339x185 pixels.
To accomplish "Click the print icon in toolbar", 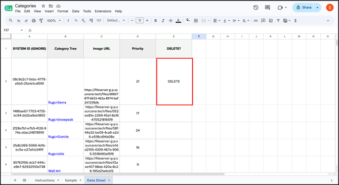I will (x=33, y=21).
